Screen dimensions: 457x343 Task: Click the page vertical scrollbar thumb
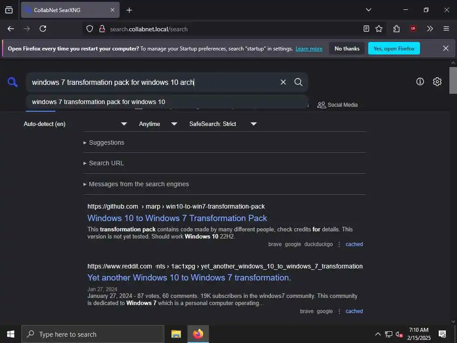click(x=453, y=80)
